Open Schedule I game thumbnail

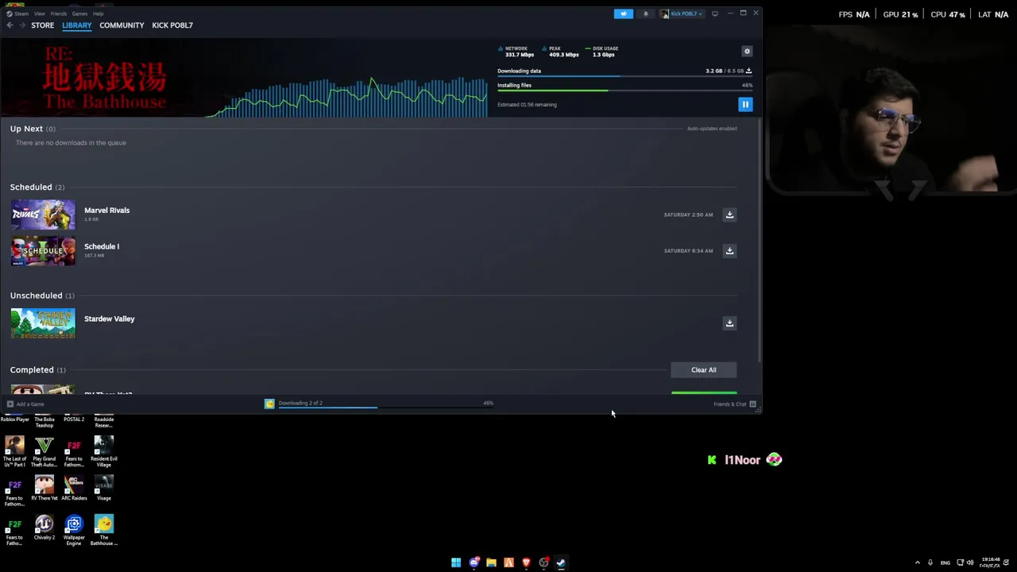click(x=43, y=251)
